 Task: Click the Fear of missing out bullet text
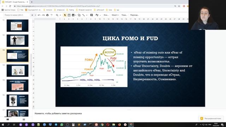[x=158, y=57]
